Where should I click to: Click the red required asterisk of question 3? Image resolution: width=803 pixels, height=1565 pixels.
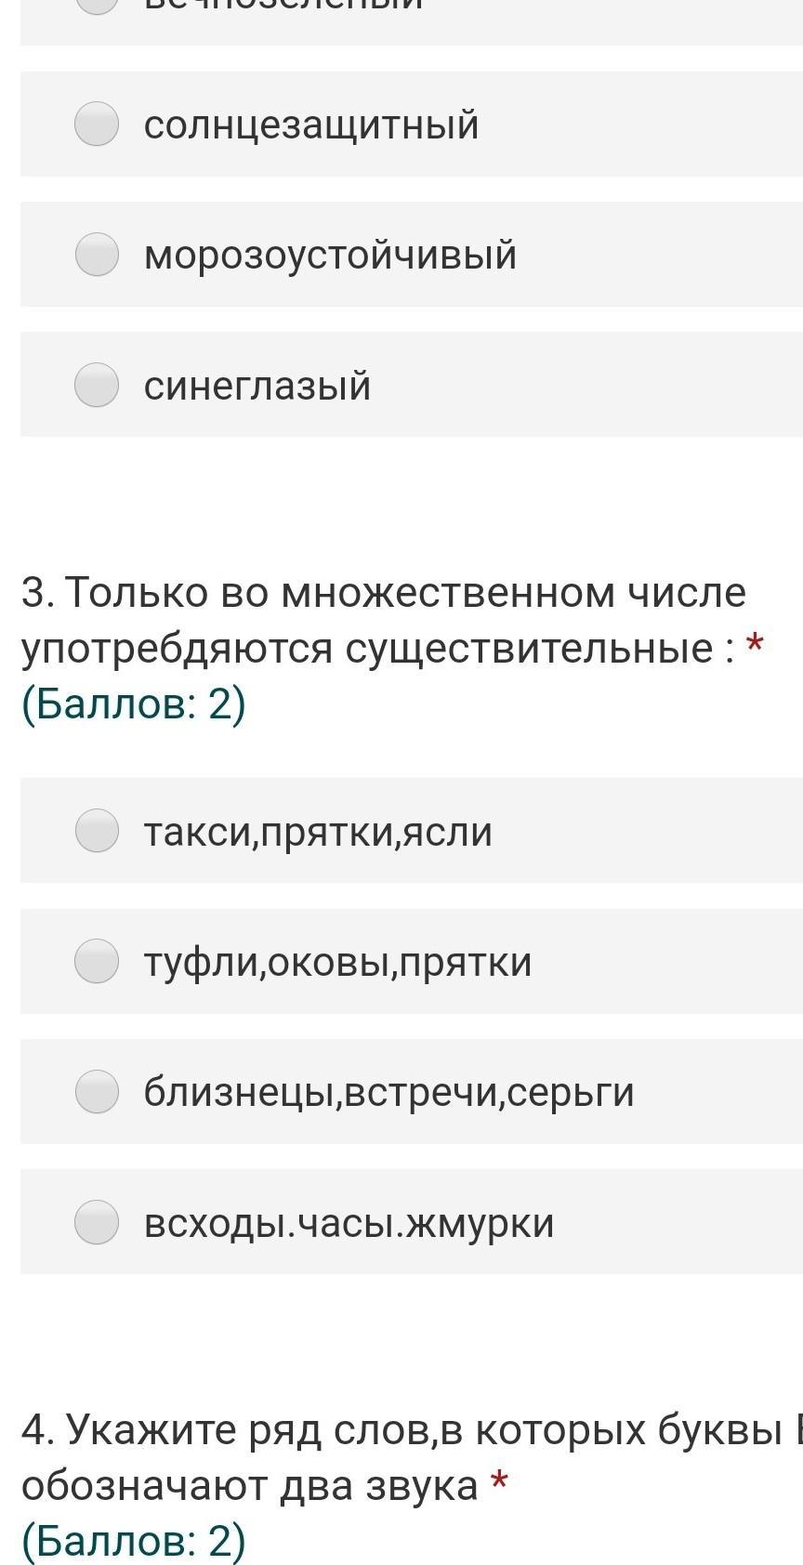[x=755, y=644]
